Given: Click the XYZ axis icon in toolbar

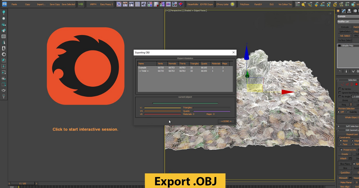Looking at the screenshot, I should coord(150,4).
